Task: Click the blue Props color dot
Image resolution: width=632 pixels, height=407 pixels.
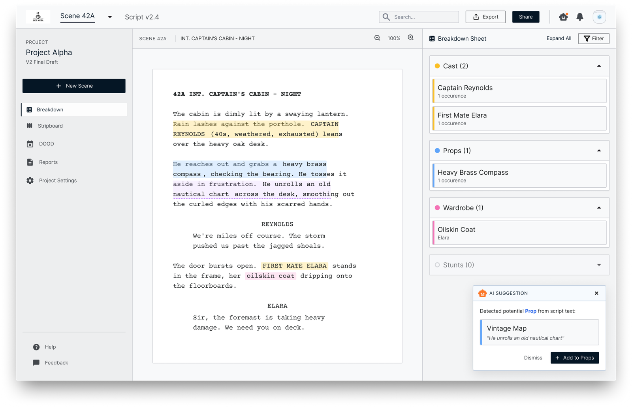Action: pyautogui.click(x=437, y=151)
